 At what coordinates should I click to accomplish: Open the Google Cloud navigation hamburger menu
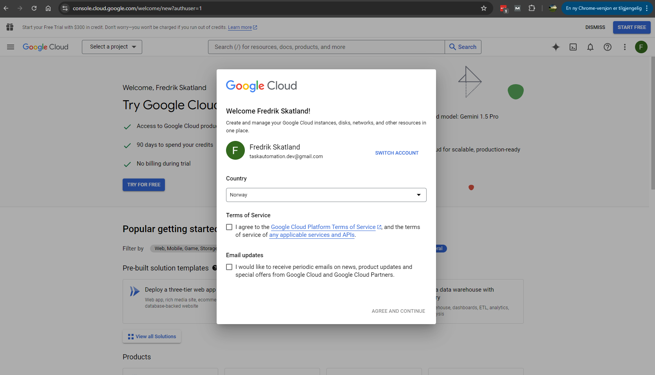click(x=11, y=47)
